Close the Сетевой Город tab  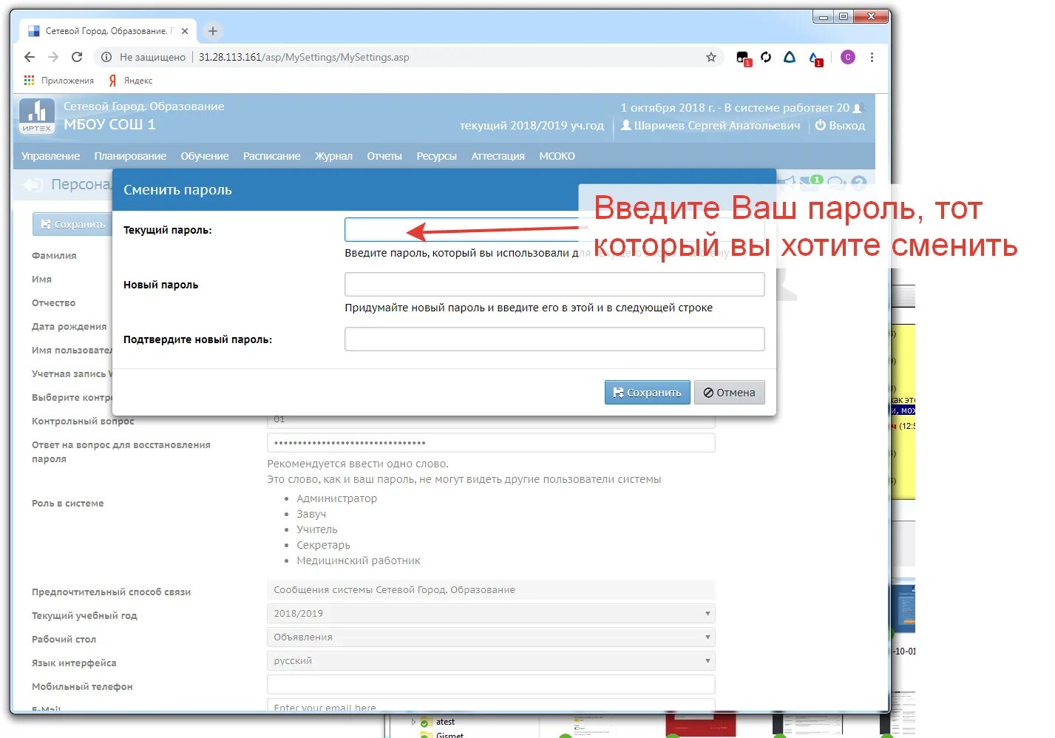click(x=185, y=31)
